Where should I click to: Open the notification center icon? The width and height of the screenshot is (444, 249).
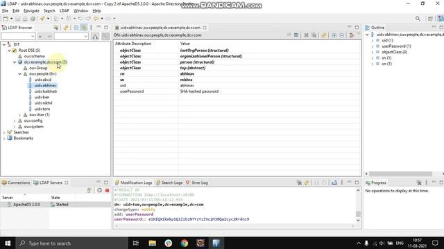tap(435, 243)
